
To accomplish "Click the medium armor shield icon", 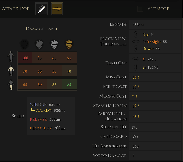I will coord(54,44).
